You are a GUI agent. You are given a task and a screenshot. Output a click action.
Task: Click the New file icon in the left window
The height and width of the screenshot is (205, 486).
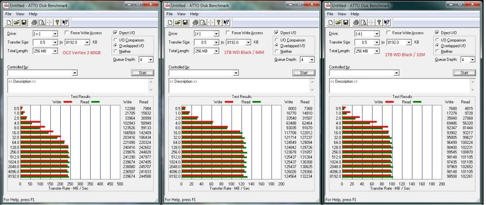click(x=9, y=22)
